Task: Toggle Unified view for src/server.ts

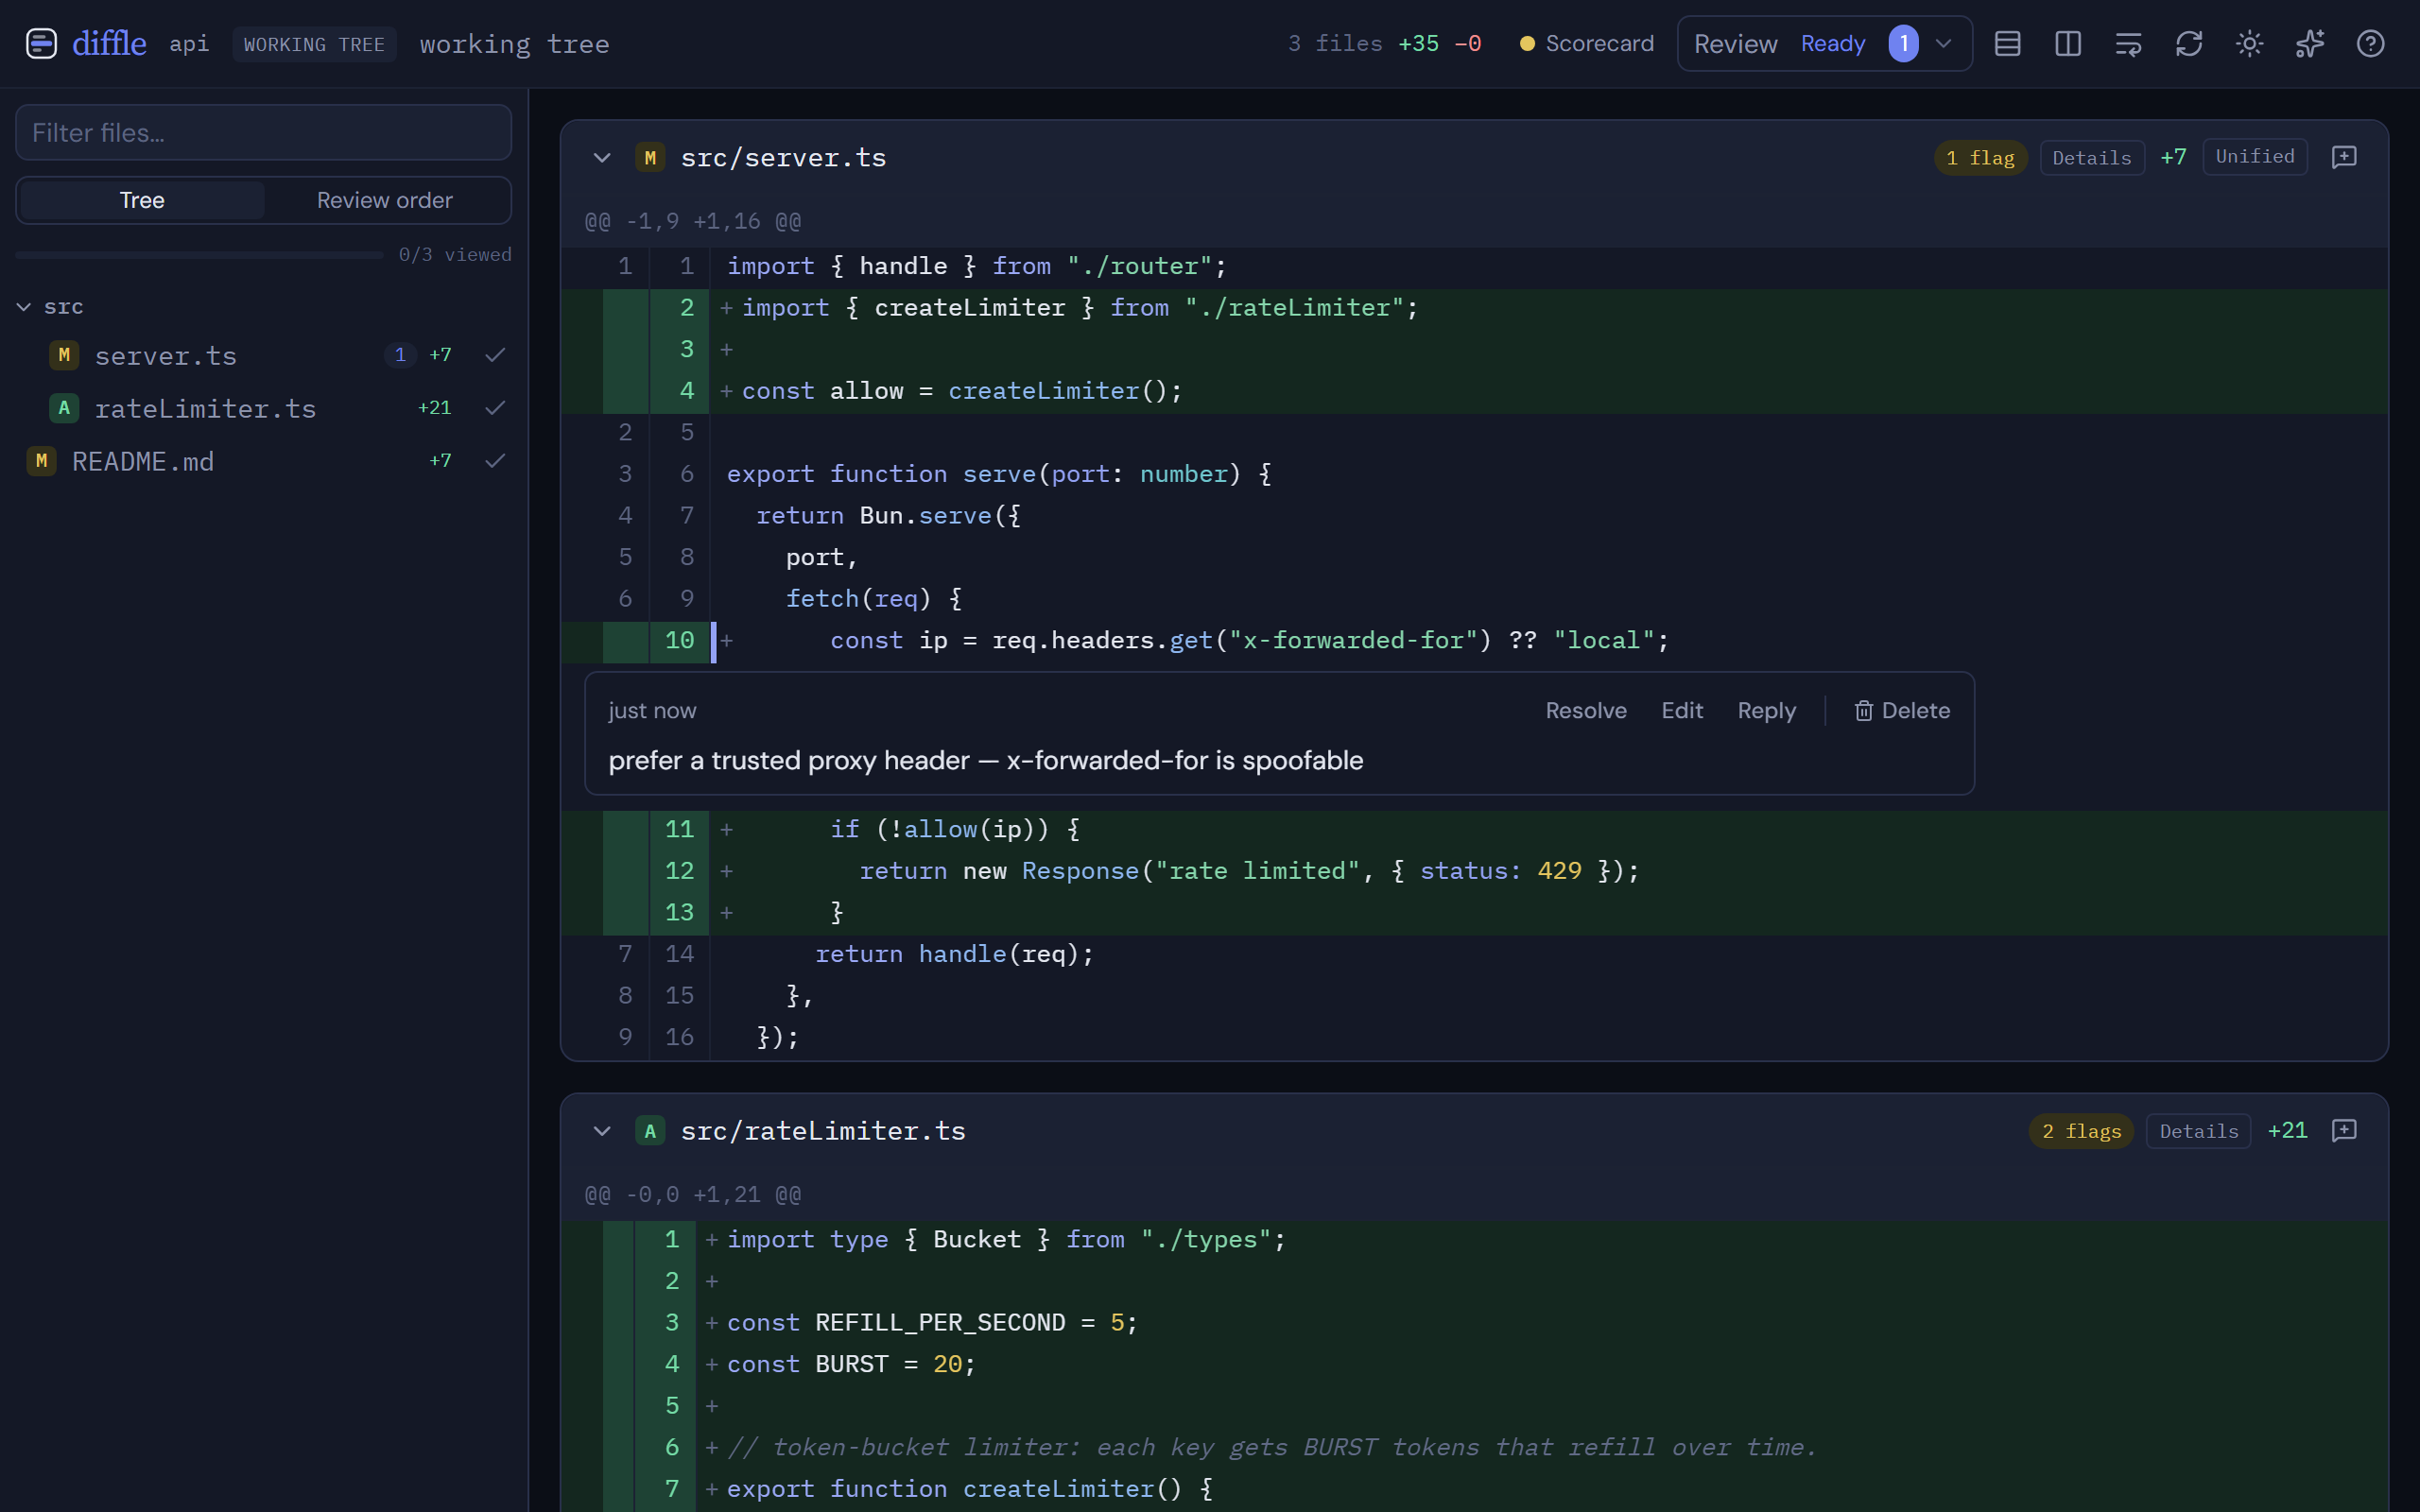Action: point(2255,157)
